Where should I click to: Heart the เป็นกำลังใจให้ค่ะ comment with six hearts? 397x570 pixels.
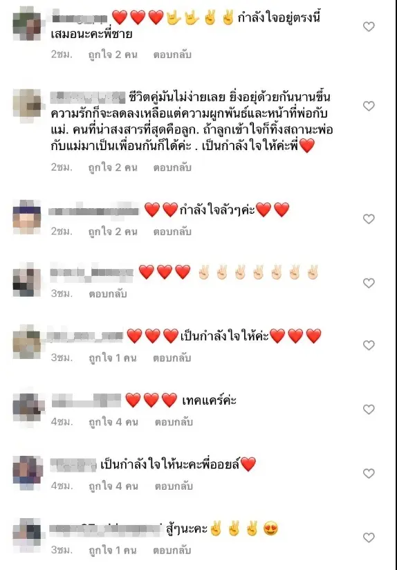369,345
